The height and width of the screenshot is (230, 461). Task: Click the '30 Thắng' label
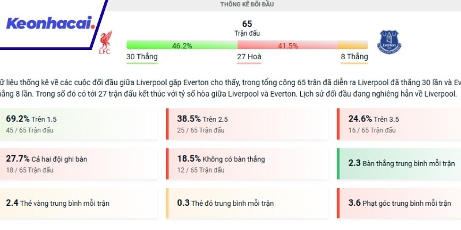(x=142, y=56)
